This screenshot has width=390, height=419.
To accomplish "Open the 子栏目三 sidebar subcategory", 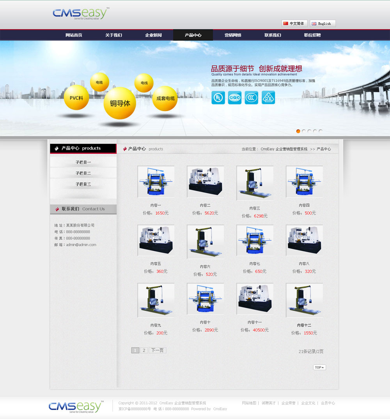I will [83, 184].
